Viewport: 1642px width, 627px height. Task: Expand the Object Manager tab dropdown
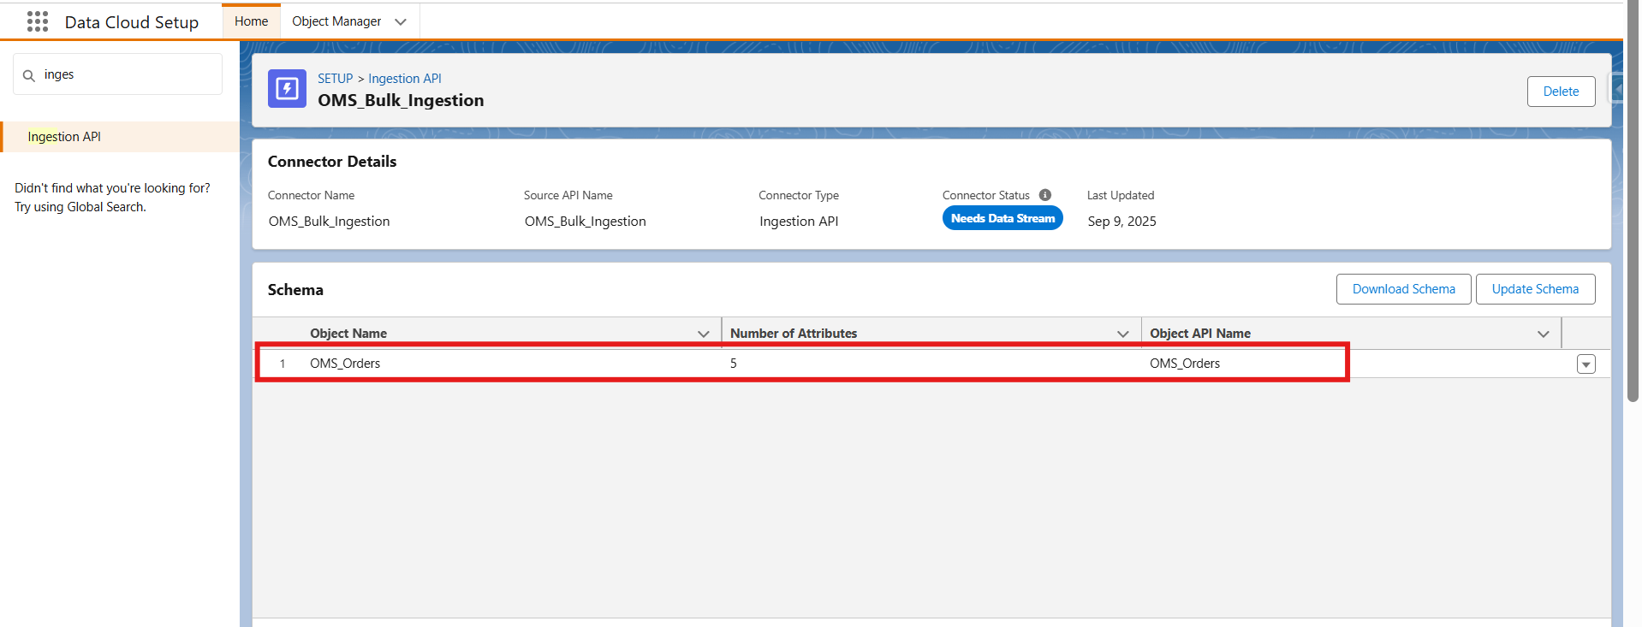pyautogui.click(x=401, y=21)
